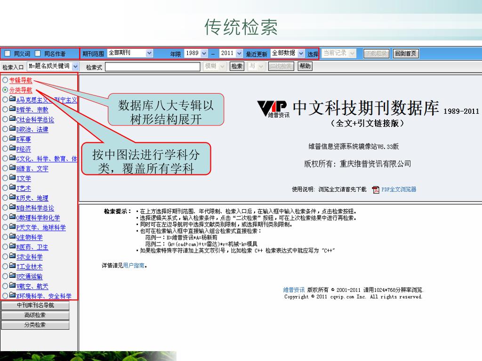Open the F经济 category link
Image resolution: width=482 pixels, height=361 pixels.
[x=24, y=149]
